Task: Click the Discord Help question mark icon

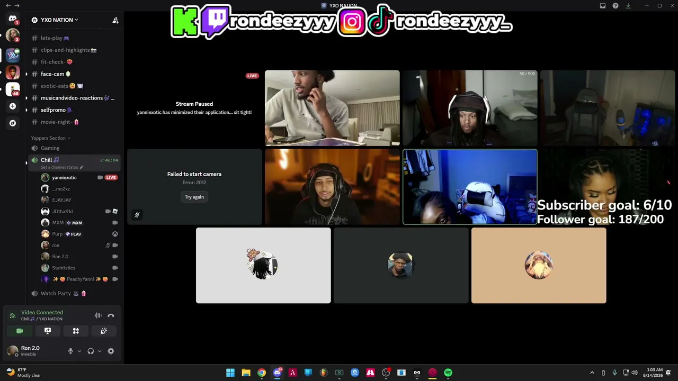Action: (615, 6)
